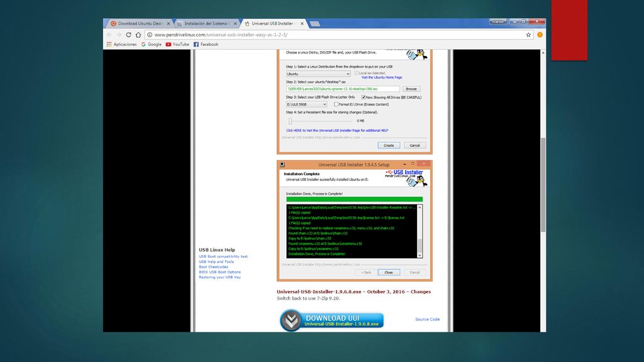
Task: Click the ISO path input field
Action: 343,89
